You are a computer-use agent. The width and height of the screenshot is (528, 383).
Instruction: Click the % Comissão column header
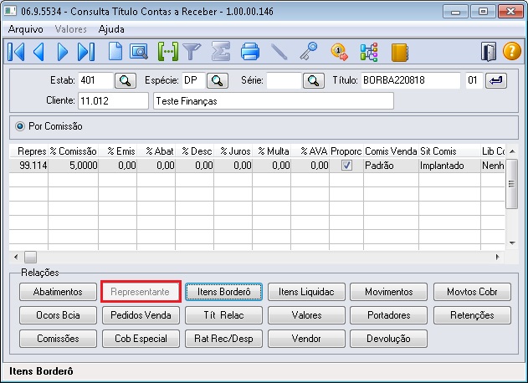coord(73,151)
